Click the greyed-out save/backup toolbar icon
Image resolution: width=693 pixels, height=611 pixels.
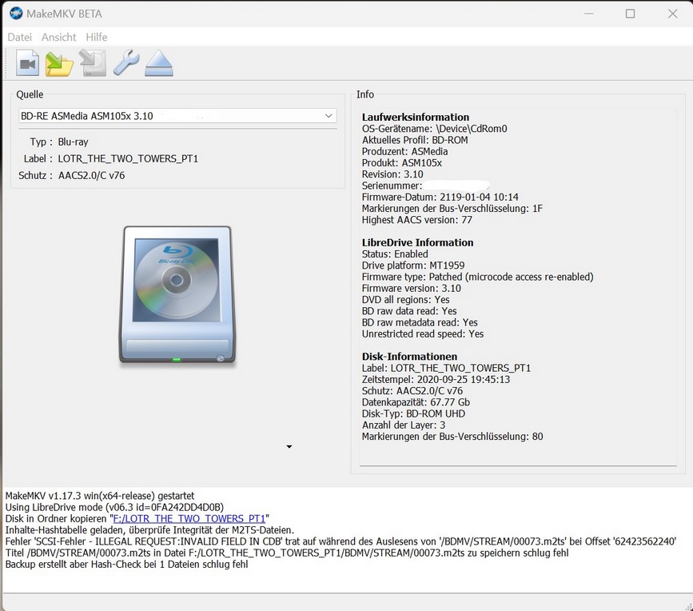93,62
